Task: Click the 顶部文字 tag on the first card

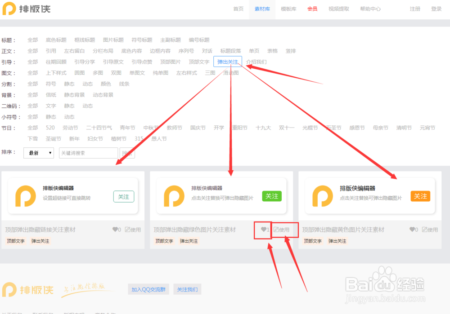Action: point(16,241)
